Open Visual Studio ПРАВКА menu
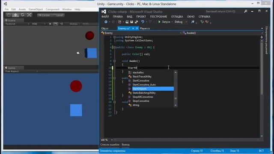The height and width of the screenshot is (154, 274). point(118,17)
